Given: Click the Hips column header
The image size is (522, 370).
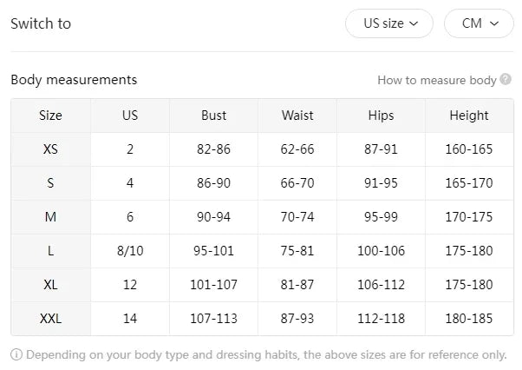Looking at the screenshot, I should [381, 116].
